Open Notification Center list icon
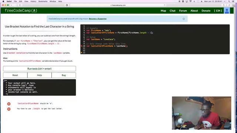Viewport: 237px width, 133px height. [233, 1]
